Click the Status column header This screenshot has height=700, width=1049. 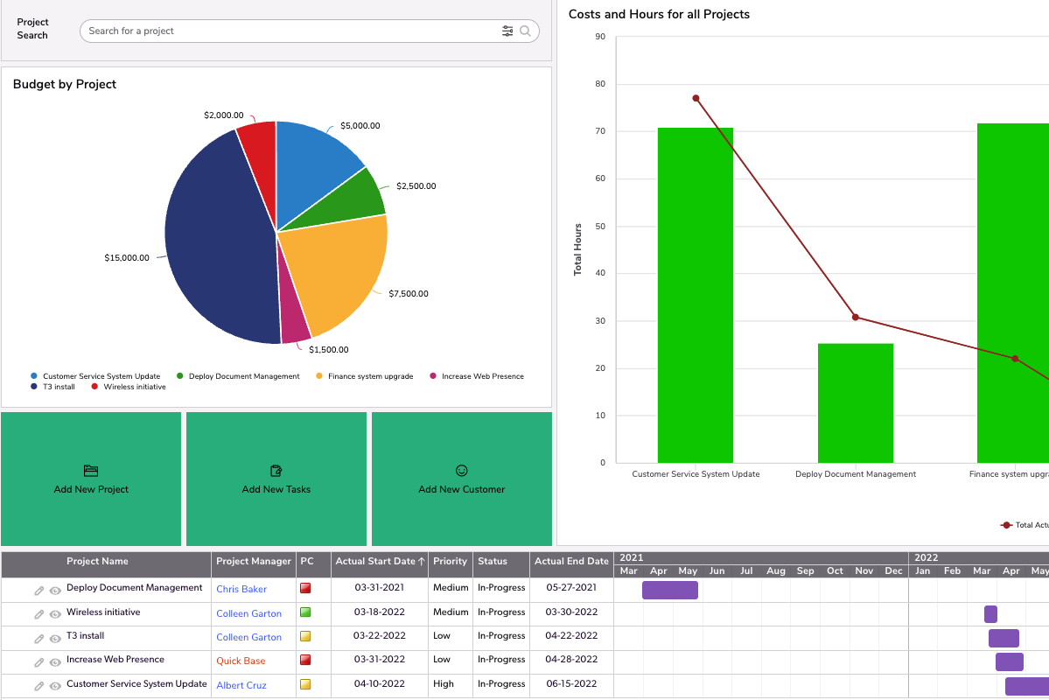[x=493, y=562]
